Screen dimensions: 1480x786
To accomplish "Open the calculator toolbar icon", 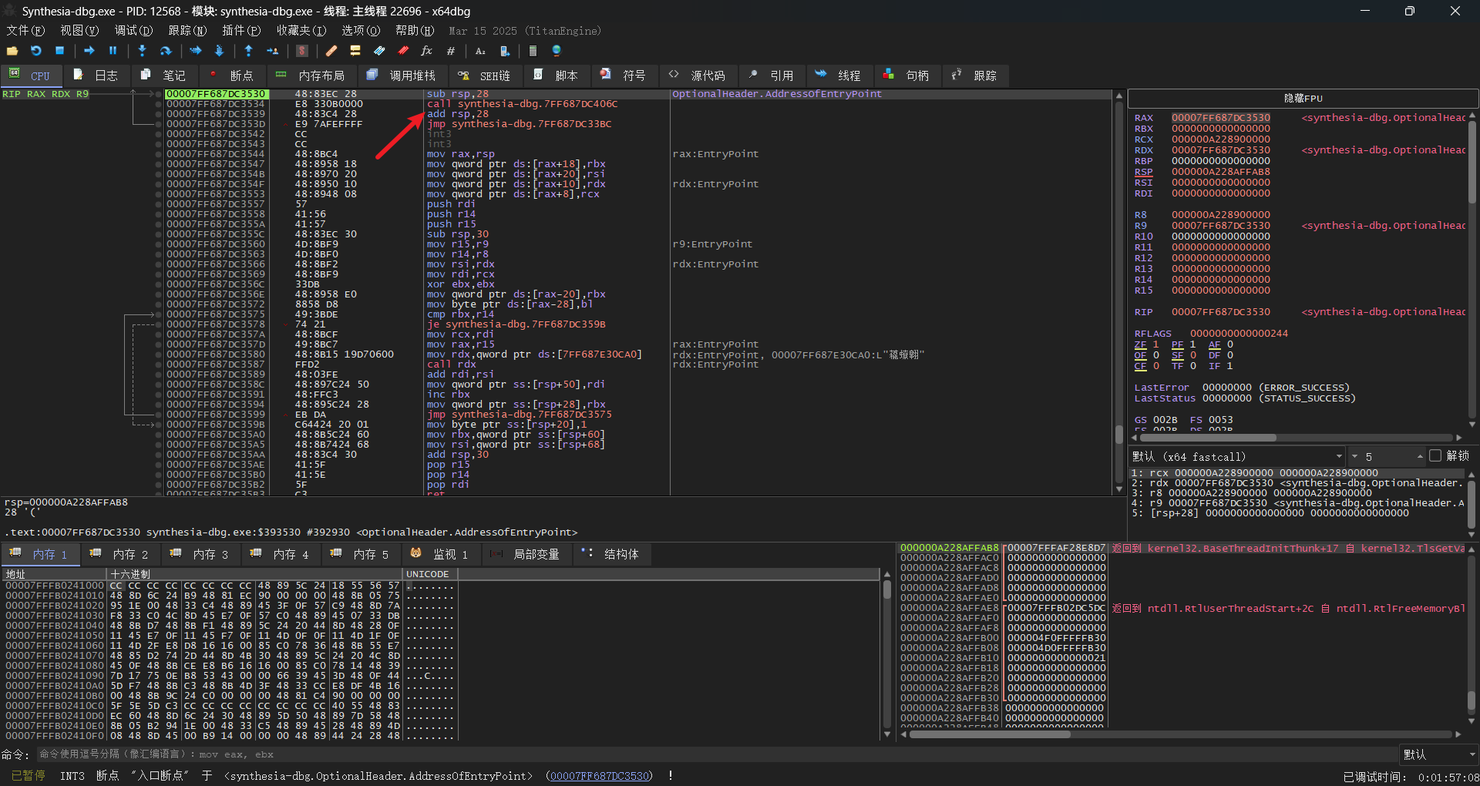I will click(533, 51).
